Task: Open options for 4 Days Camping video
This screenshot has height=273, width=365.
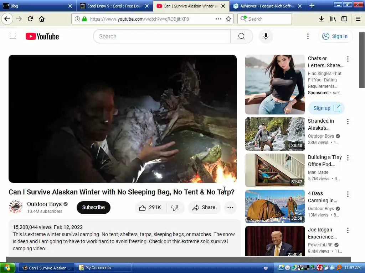Action: (348, 194)
